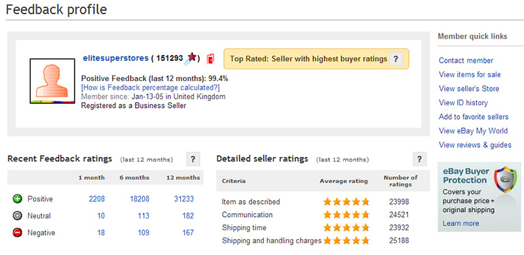524x255 pixels.
Task: Click the red store door icon
Action: (x=210, y=58)
